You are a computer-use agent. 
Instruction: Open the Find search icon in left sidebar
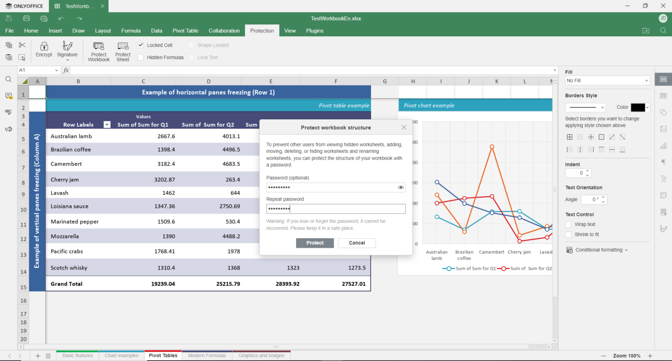(x=8, y=80)
